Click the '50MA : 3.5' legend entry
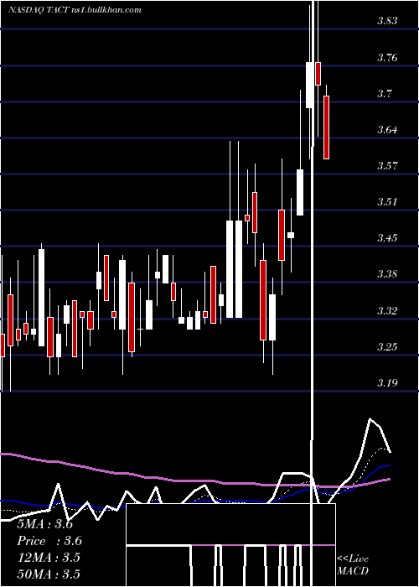This screenshot has width=419, height=587. 49,574
